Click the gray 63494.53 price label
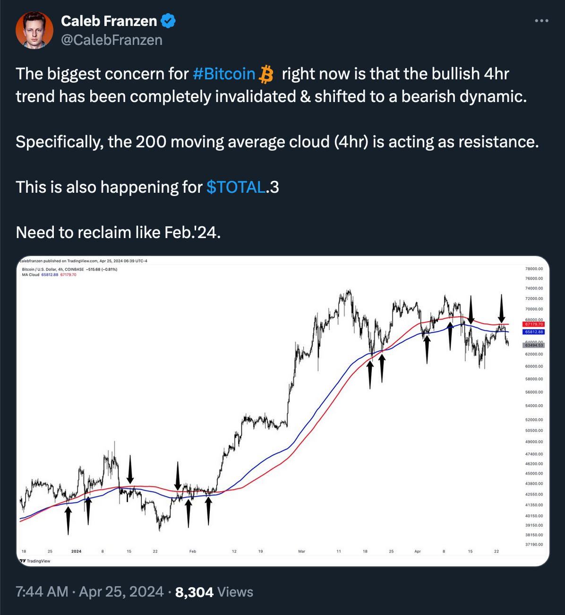This screenshot has height=615, width=565. click(x=534, y=345)
